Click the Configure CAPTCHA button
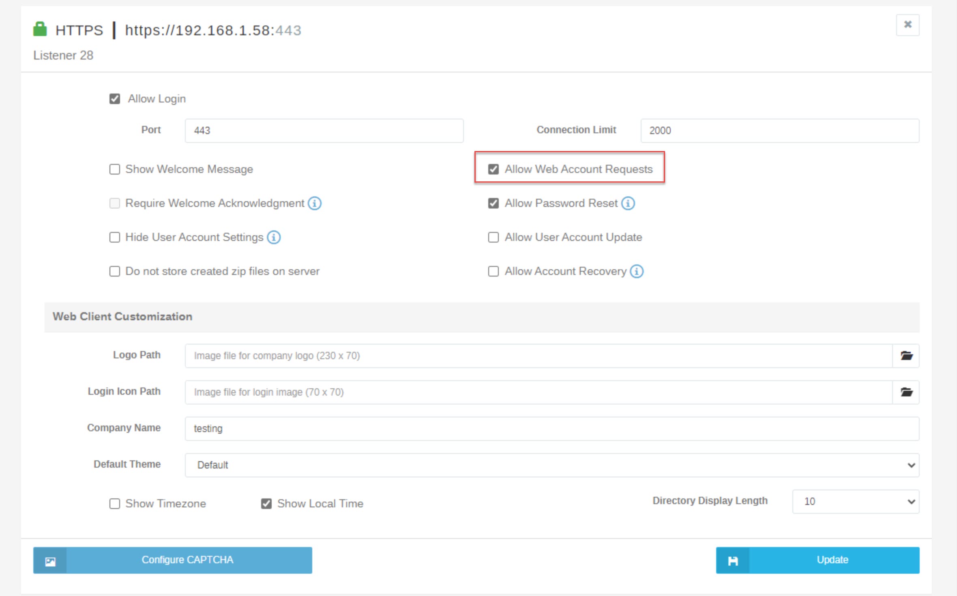957x596 pixels. point(187,560)
